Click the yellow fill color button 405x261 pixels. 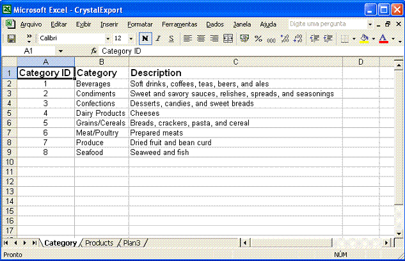tap(363, 39)
